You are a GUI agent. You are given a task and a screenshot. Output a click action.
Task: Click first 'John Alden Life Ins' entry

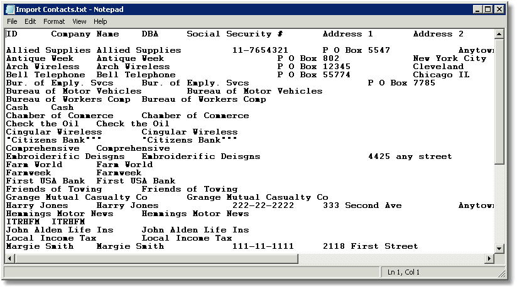tap(60, 230)
